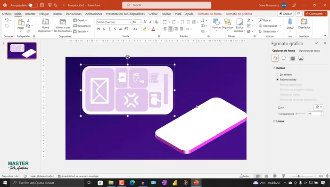Switch to slide sorter view icon
The width and height of the screenshot is (330, 187).
point(266,176)
